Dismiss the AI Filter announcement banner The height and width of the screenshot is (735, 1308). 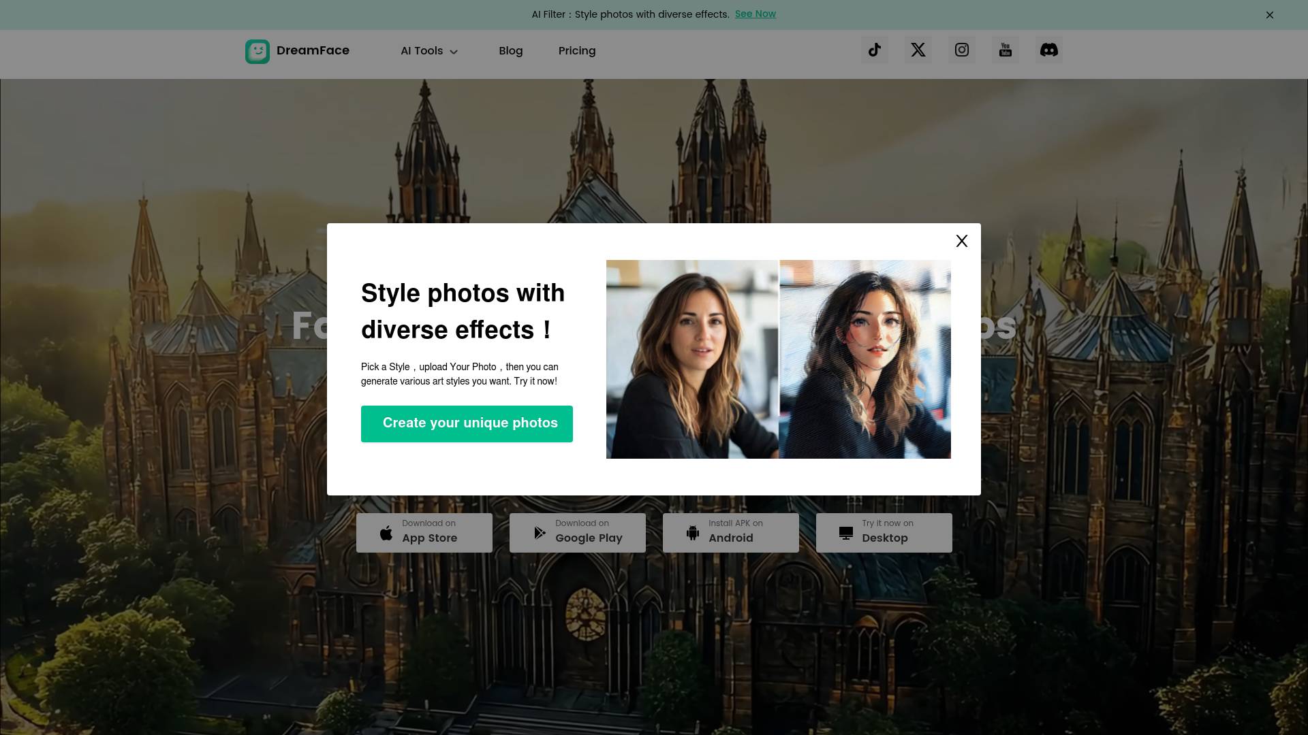click(1270, 15)
